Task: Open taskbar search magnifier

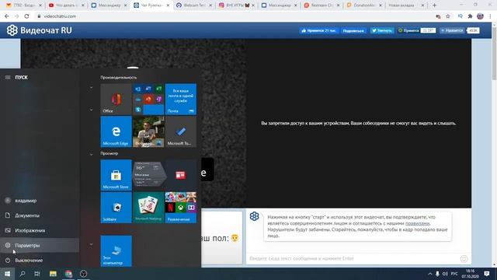Action: tap(23, 274)
